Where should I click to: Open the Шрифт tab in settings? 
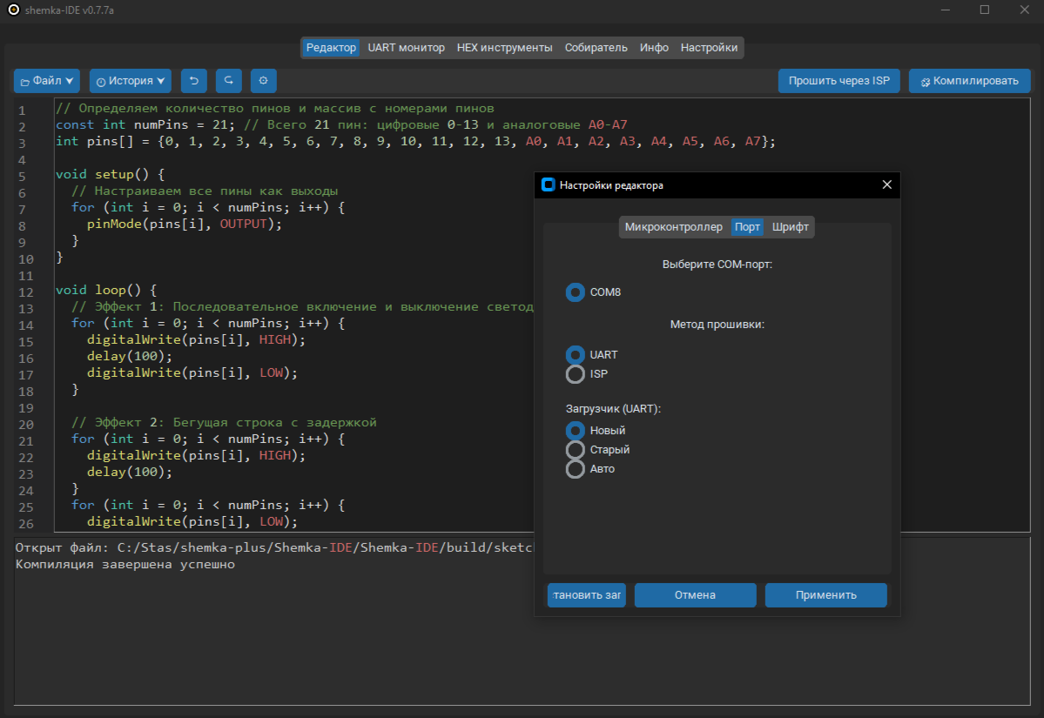click(x=790, y=227)
